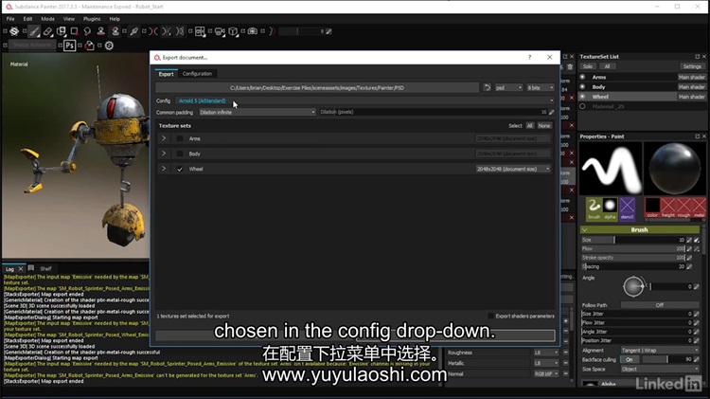Open the alpha slot in Properties

click(x=610, y=208)
